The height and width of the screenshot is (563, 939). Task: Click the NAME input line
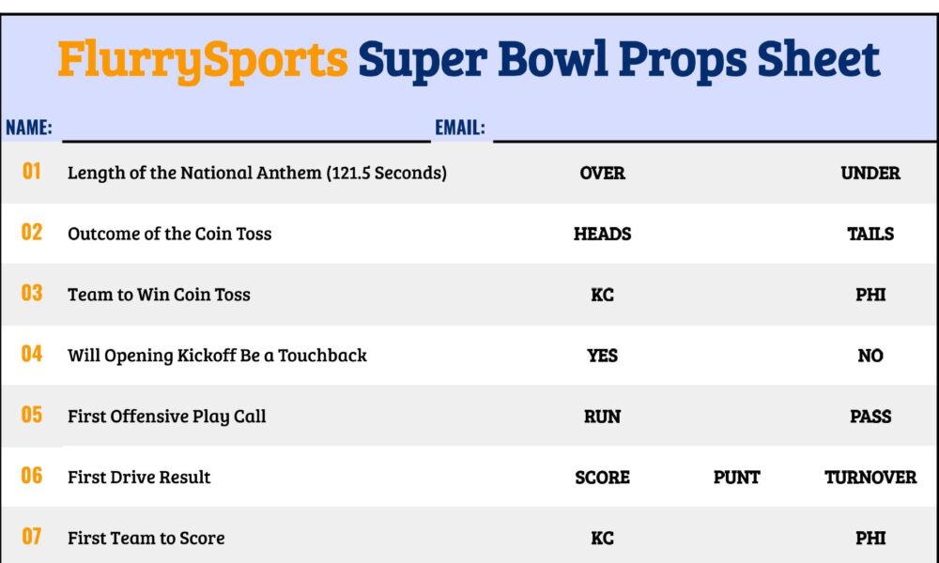[x=246, y=128]
